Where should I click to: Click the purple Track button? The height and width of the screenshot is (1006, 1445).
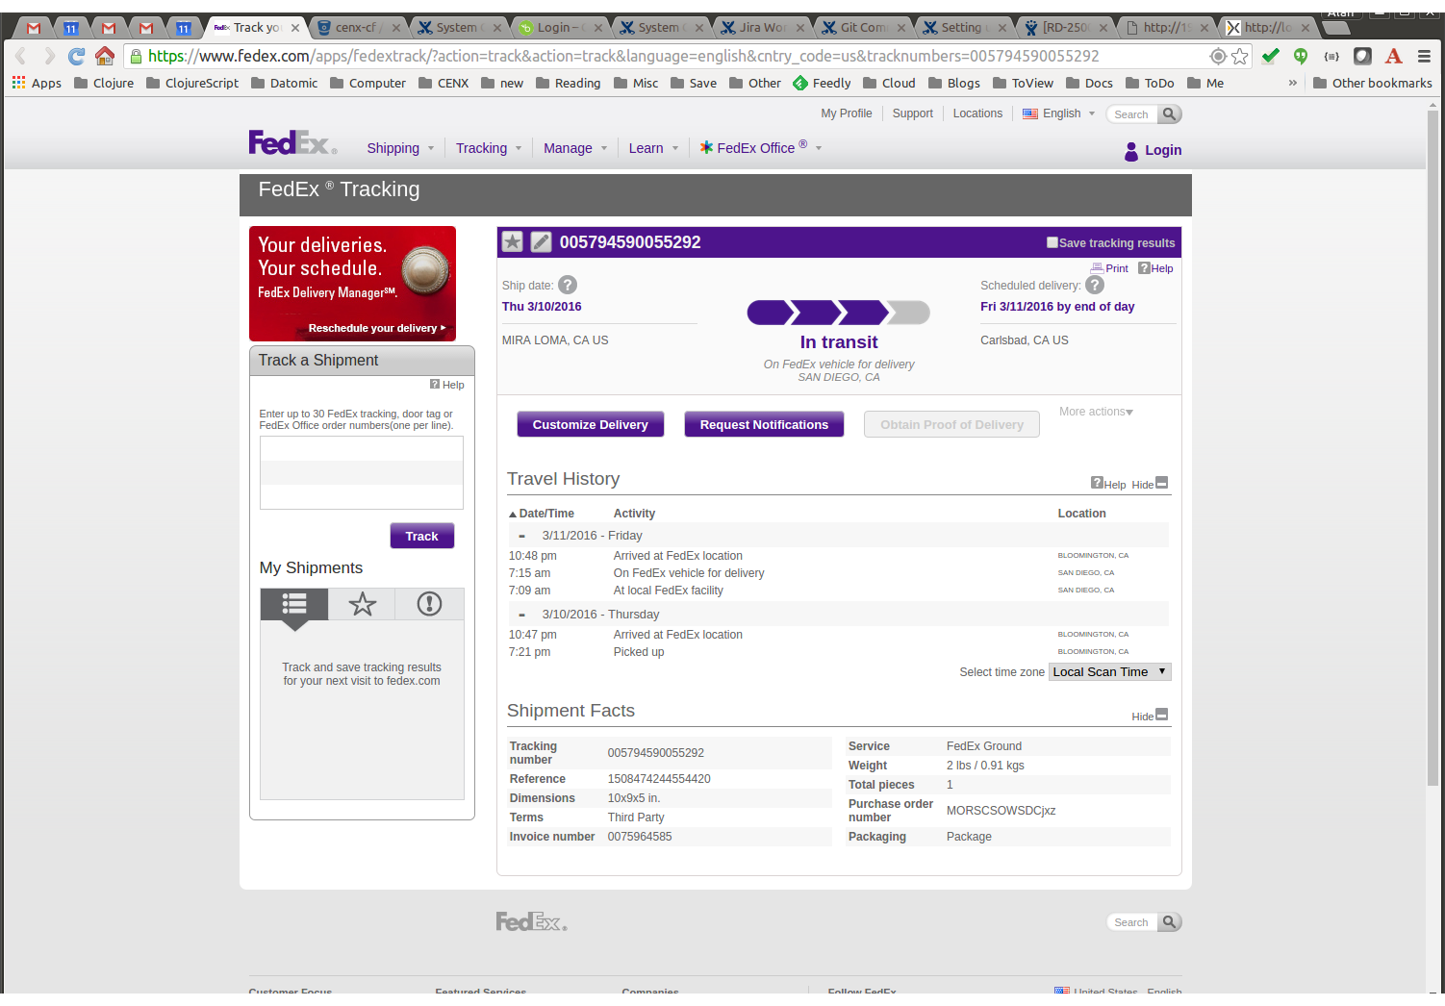pyautogui.click(x=422, y=536)
